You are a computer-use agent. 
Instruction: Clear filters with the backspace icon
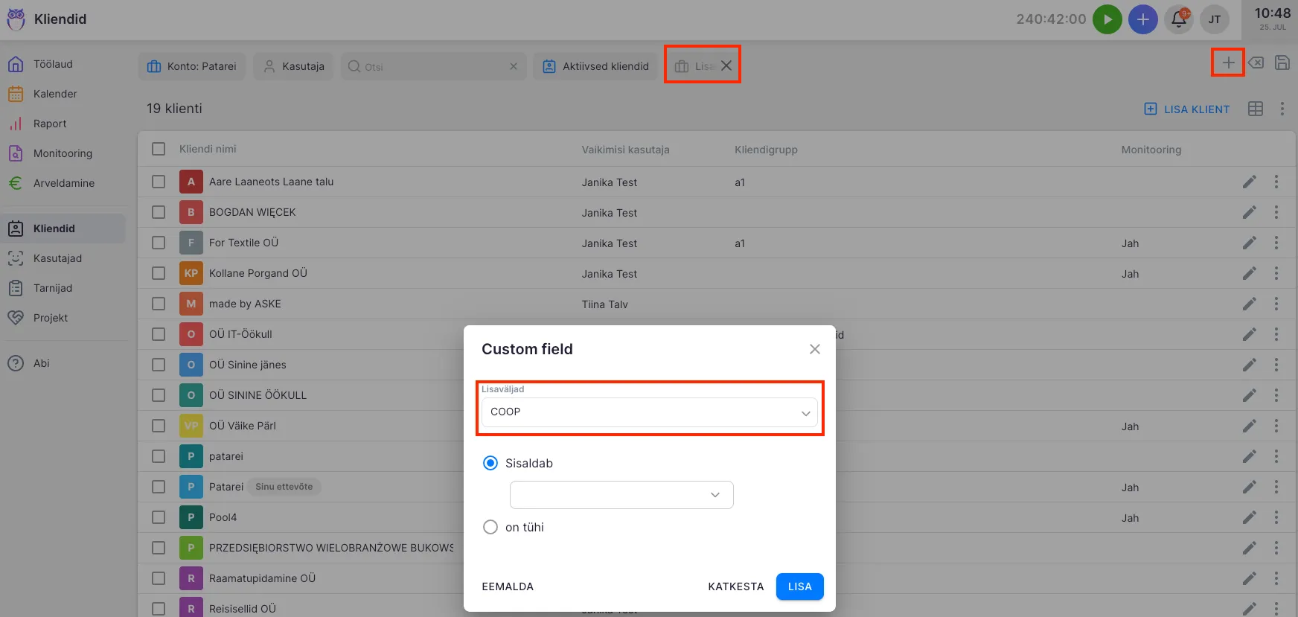(x=1256, y=63)
